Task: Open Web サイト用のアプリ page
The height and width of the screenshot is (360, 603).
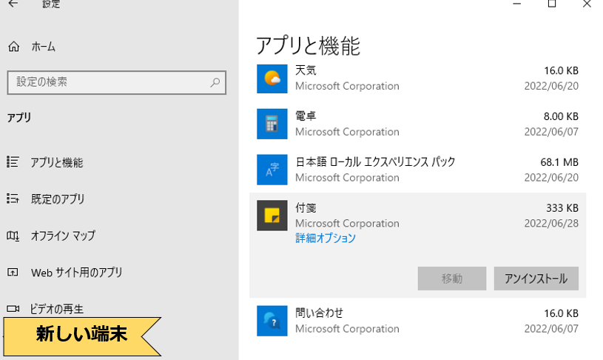Action: click(x=76, y=273)
